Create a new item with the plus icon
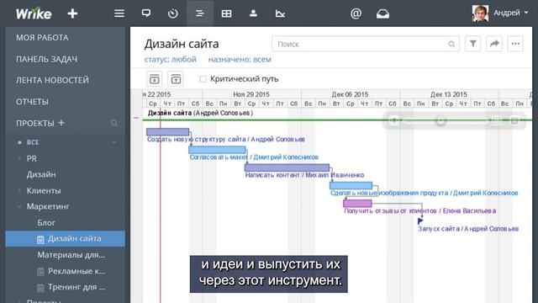This screenshot has height=303, width=538. (x=72, y=13)
